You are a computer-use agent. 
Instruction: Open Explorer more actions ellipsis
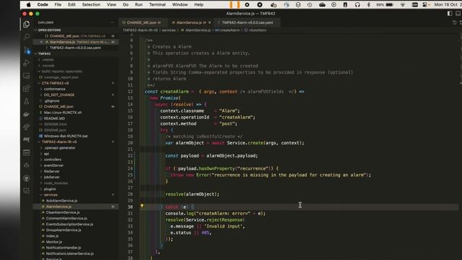(x=113, y=22)
